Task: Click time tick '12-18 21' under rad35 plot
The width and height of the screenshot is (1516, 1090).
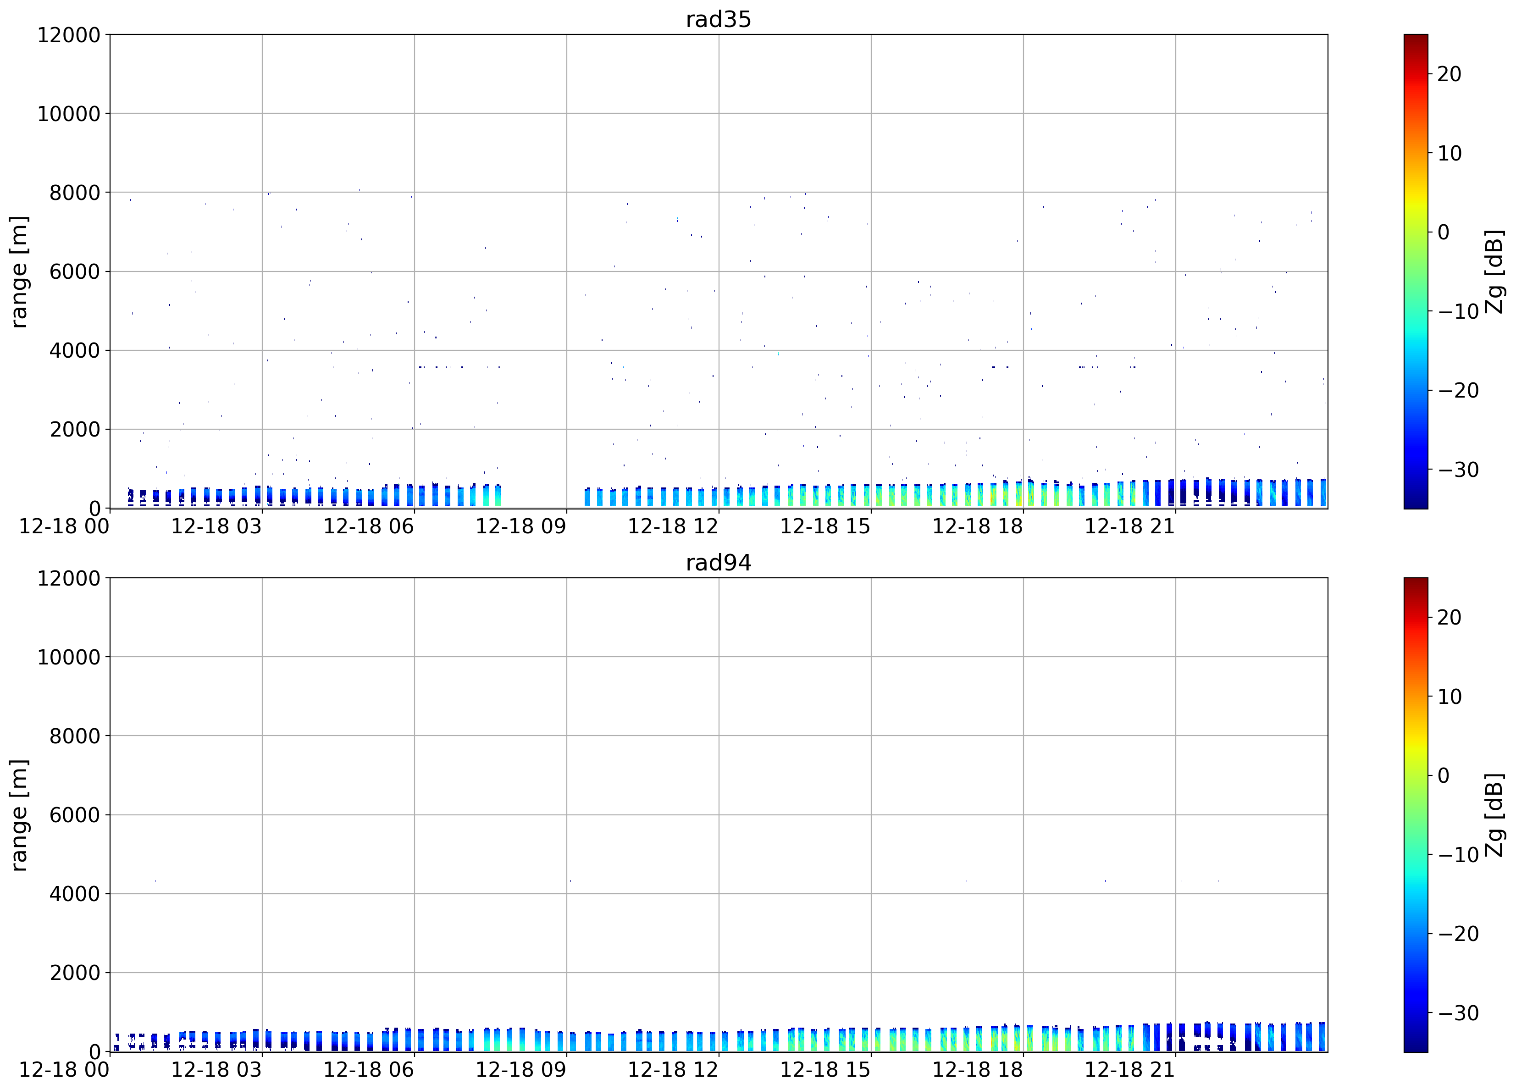Action: [x=1129, y=526]
